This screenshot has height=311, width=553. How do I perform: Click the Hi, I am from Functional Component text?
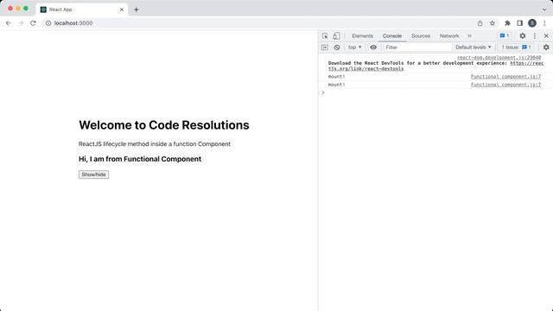point(140,159)
